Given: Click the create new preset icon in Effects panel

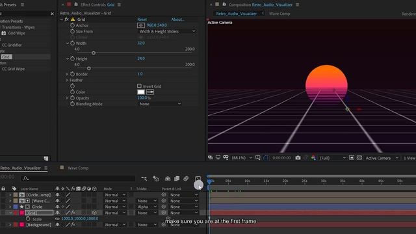Looking at the screenshot, I should point(46,159).
